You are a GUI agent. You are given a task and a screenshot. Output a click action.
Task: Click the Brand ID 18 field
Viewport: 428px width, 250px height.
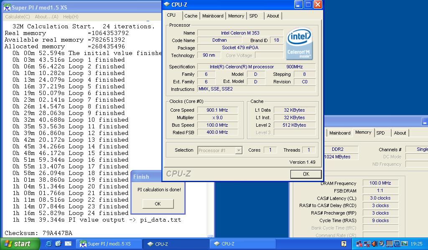click(277, 40)
